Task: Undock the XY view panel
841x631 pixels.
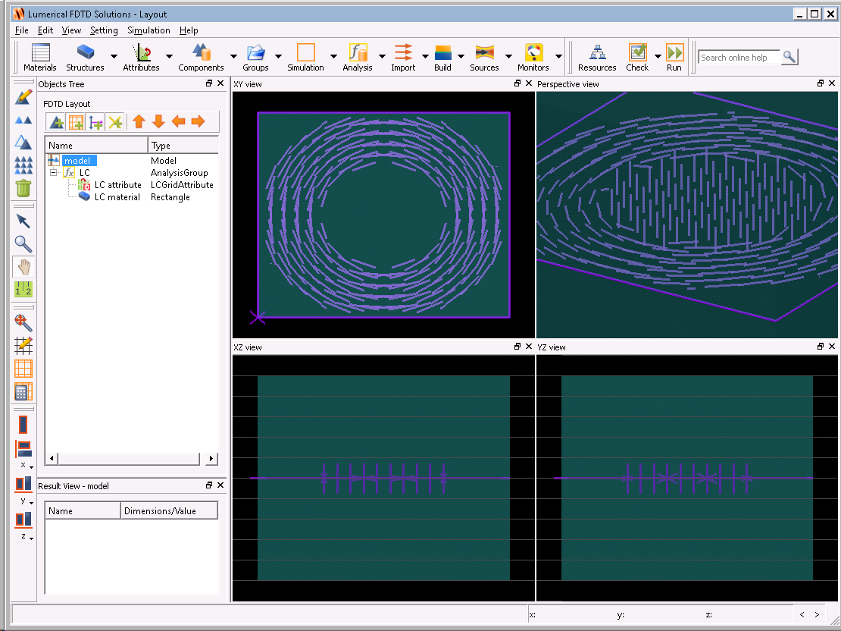Action: point(517,83)
